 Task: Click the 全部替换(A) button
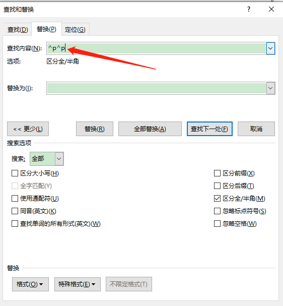tap(150, 129)
